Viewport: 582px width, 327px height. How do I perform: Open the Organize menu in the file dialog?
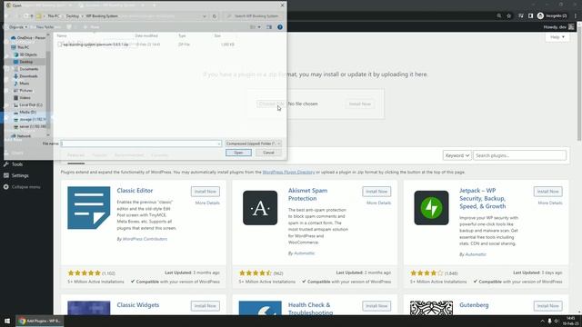[x=18, y=27]
